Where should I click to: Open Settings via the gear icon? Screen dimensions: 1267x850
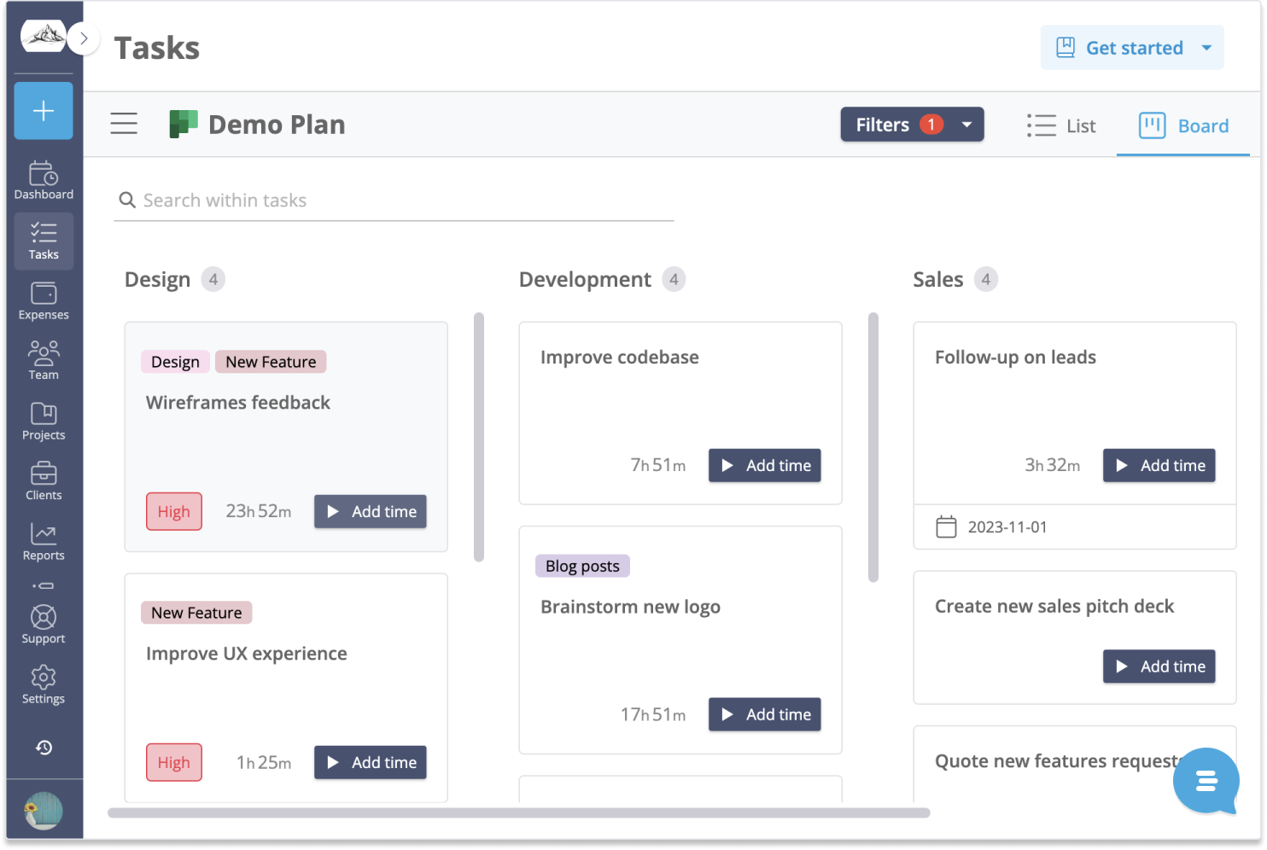(44, 677)
